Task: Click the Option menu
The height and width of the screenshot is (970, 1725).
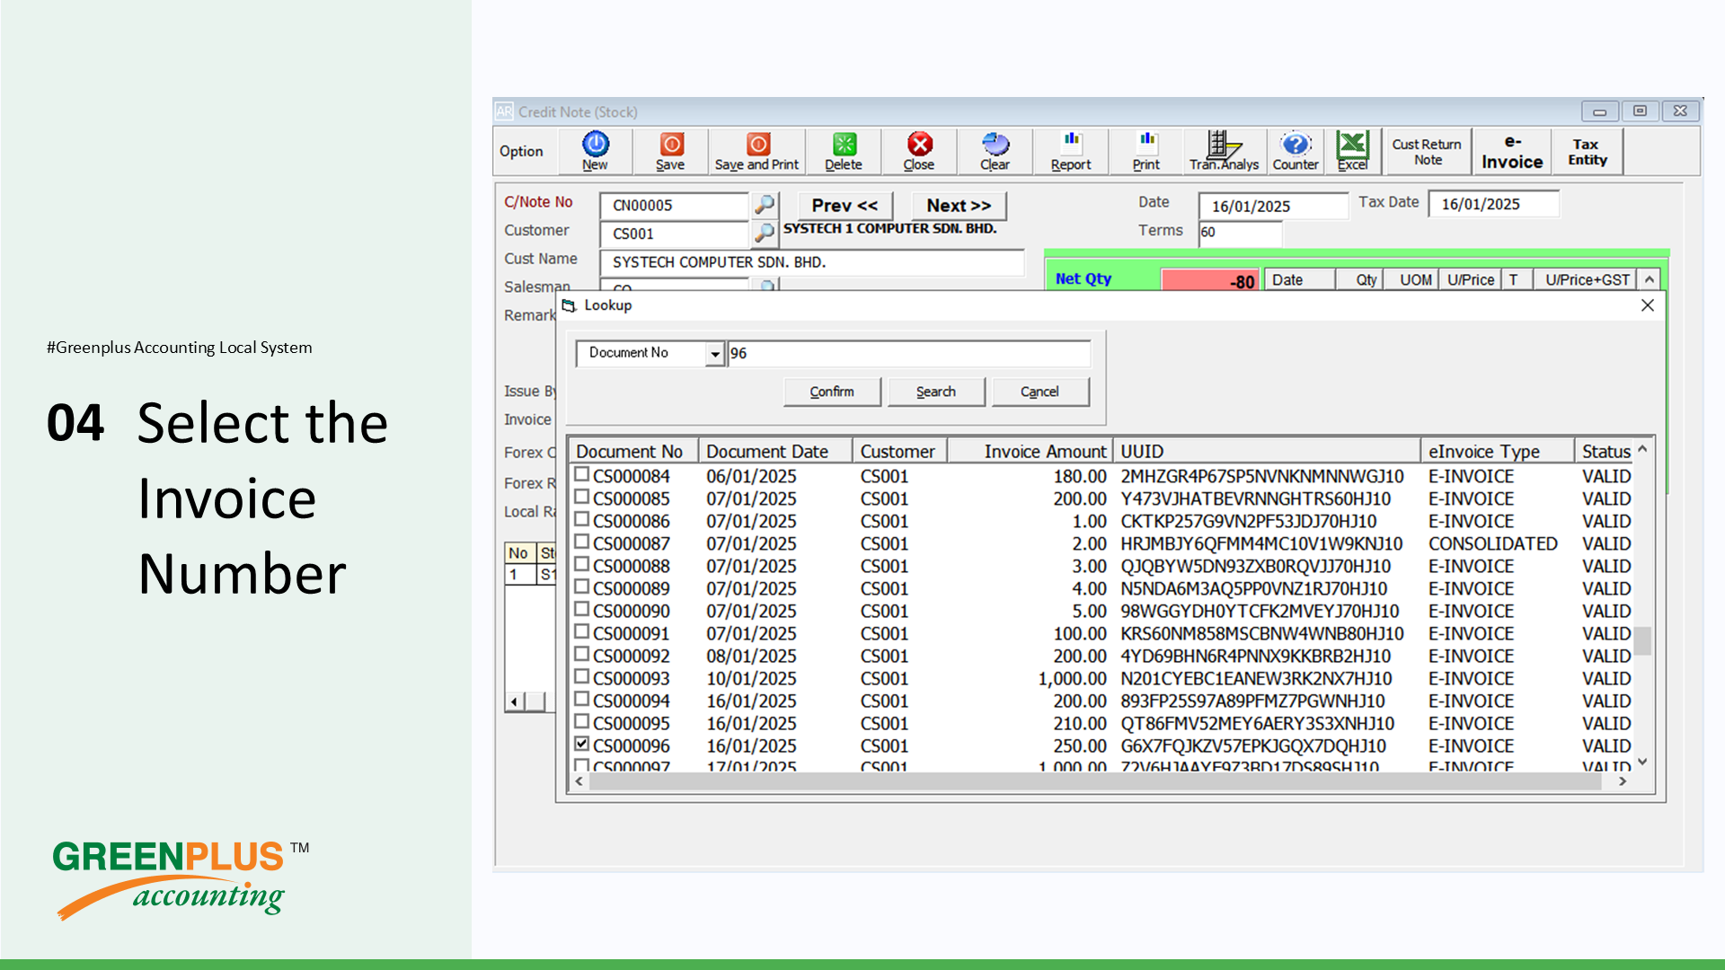Action: pyautogui.click(x=521, y=151)
